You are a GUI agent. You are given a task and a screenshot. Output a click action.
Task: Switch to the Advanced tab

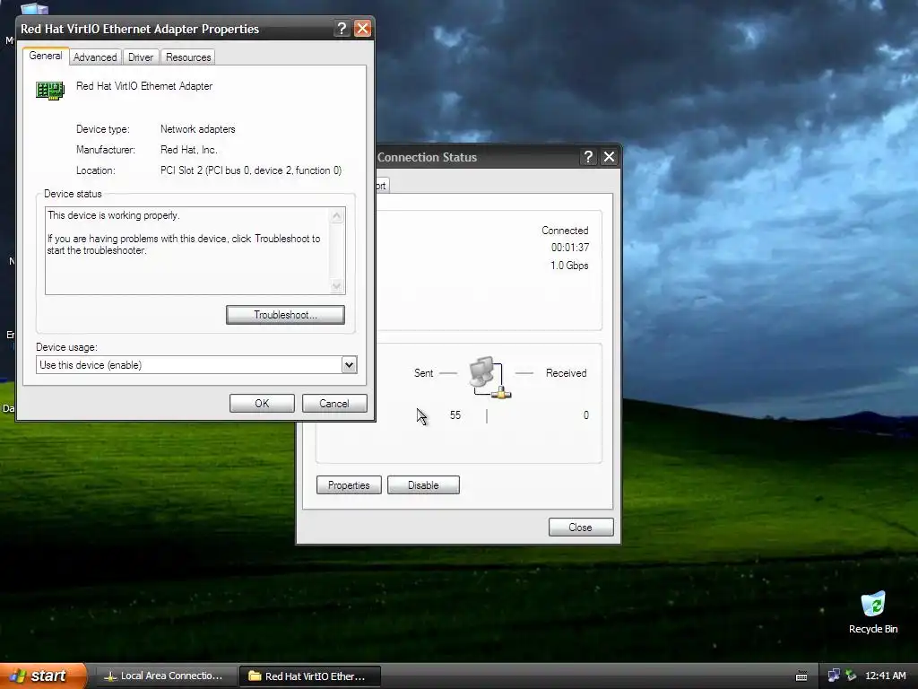pyautogui.click(x=95, y=57)
